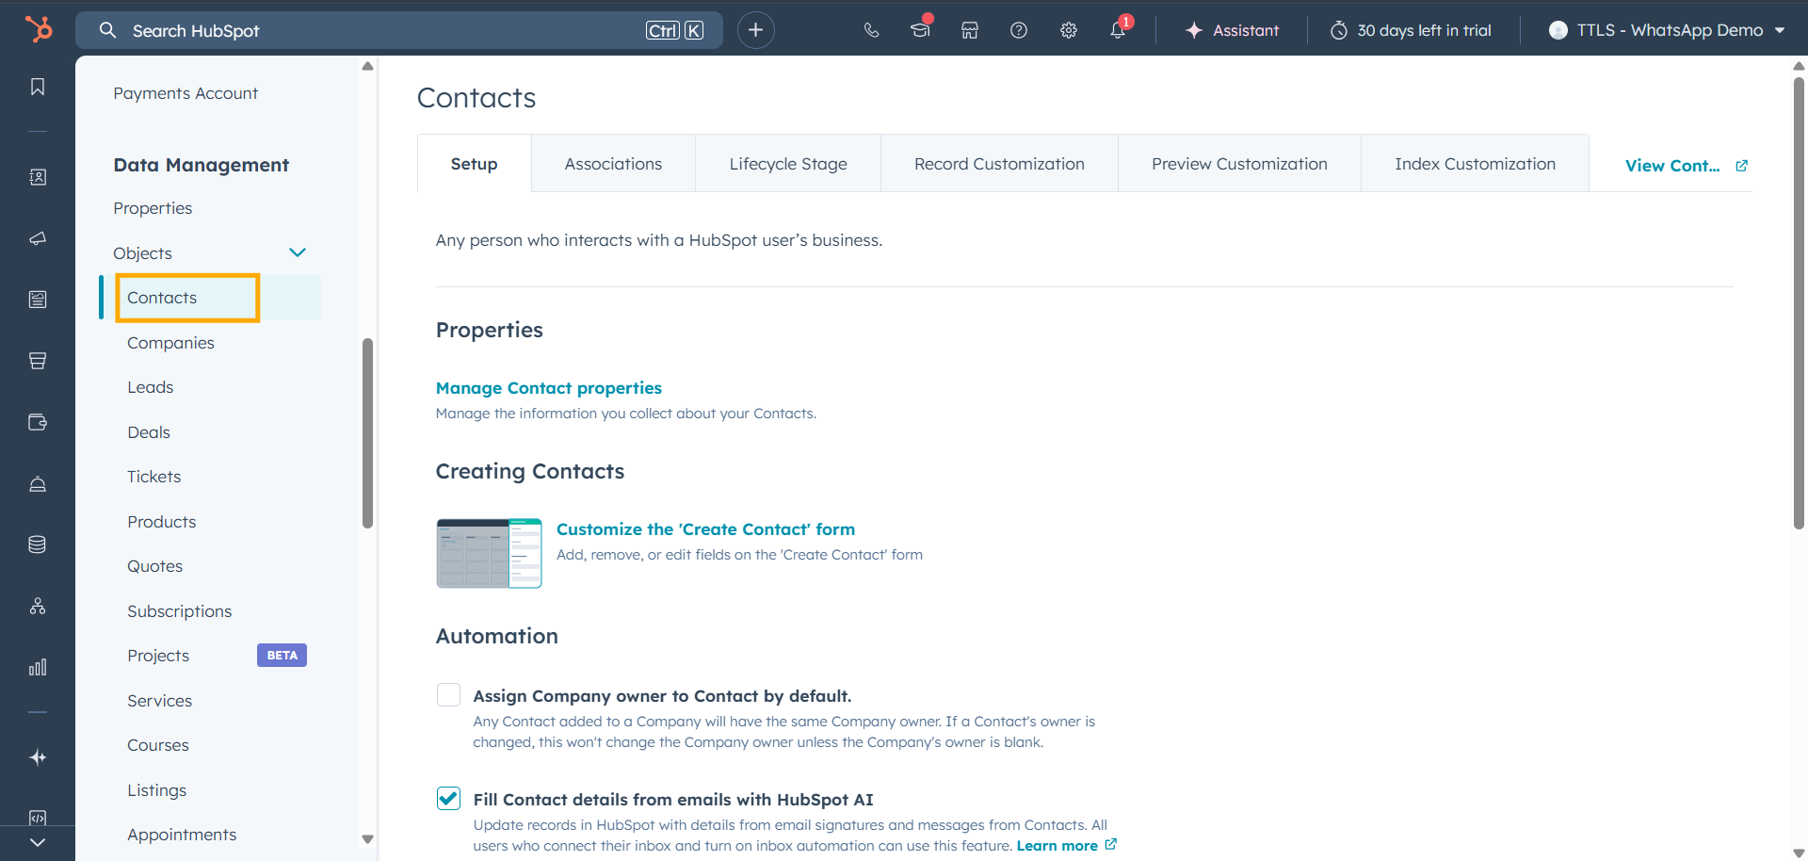Viewport: 1808px width, 861px height.
Task: Click the HubSpot sprocket logo
Action: 39,29
